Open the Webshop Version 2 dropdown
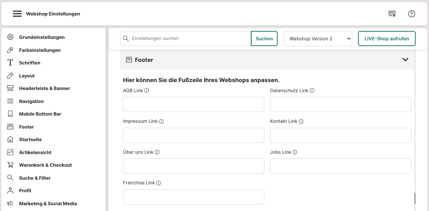The width and height of the screenshot is (429, 211). pos(318,39)
